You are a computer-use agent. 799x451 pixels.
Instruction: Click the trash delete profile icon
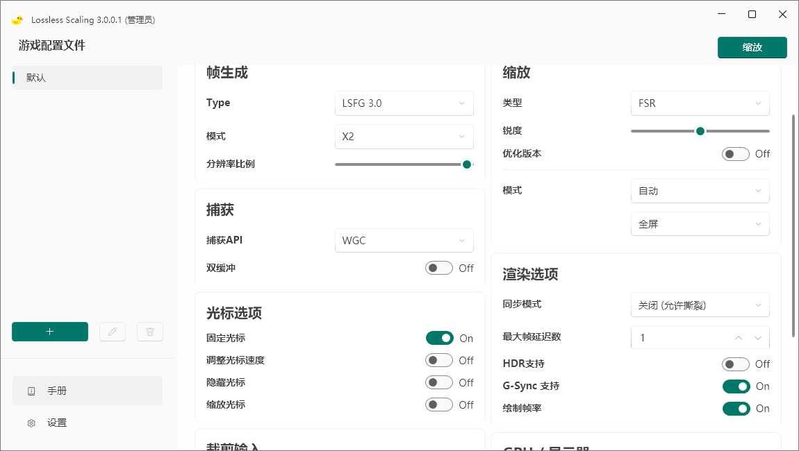click(x=150, y=332)
